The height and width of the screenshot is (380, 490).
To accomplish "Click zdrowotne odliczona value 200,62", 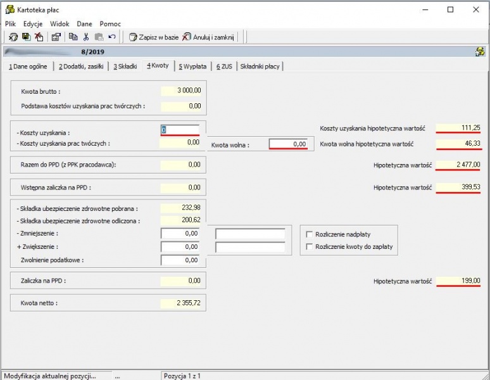I will pos(180,220).
